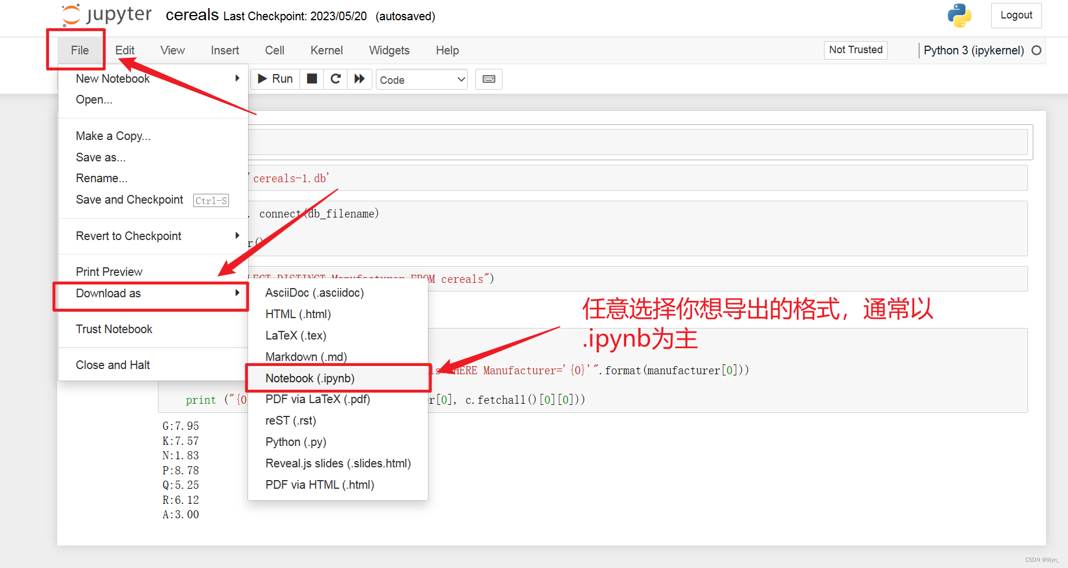Download as Python (.py)
Image resolution: width=1068 pixels, height=568 pixels.
coord(338,442)
